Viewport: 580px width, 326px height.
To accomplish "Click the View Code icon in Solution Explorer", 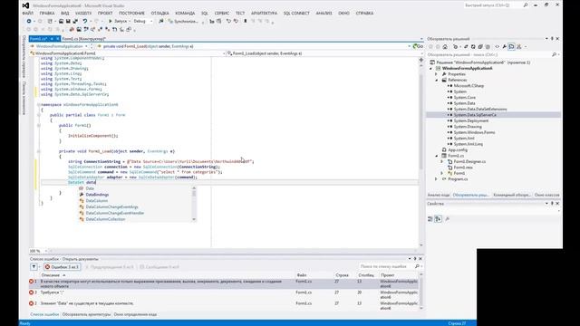I will tap(498, 46).
